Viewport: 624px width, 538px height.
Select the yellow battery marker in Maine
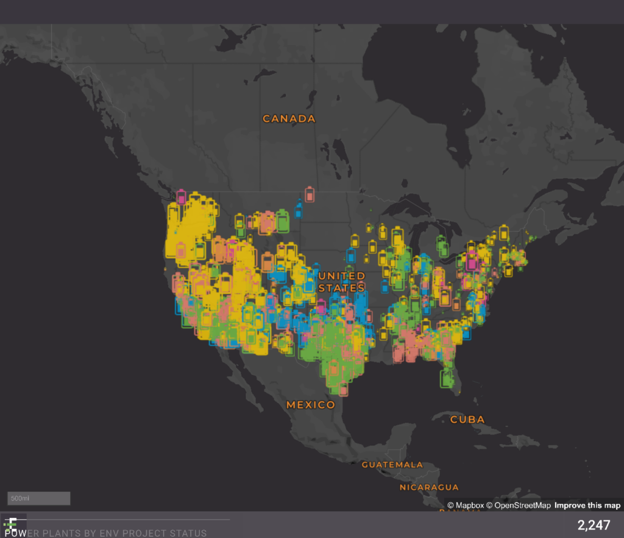pyautogui.click(x=504, y=232)
